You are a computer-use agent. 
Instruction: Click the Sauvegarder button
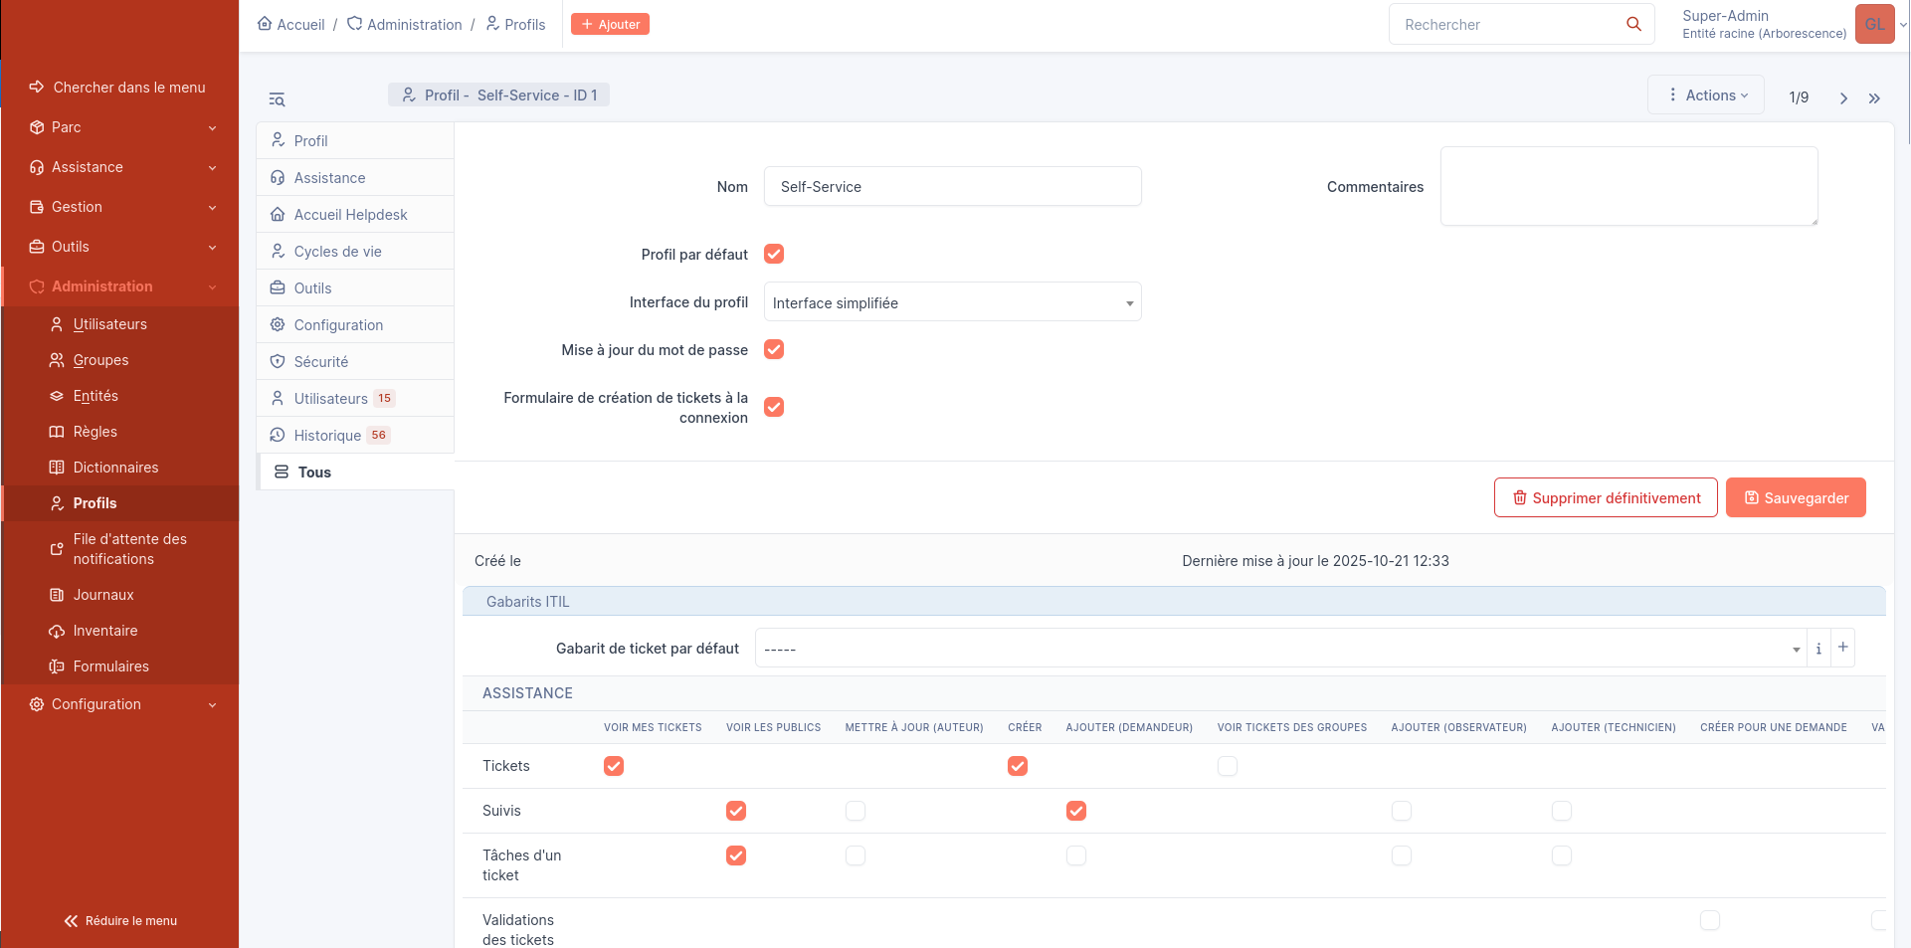[x=1795, y=498]
